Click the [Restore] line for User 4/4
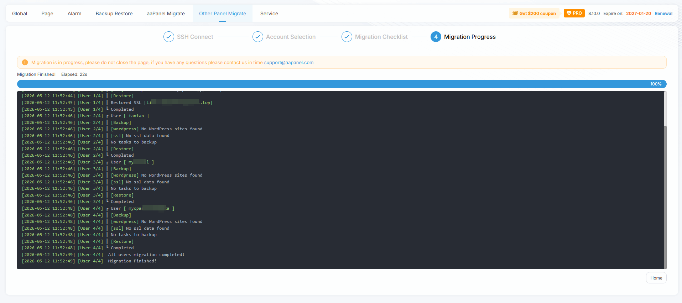 point(78,241)
